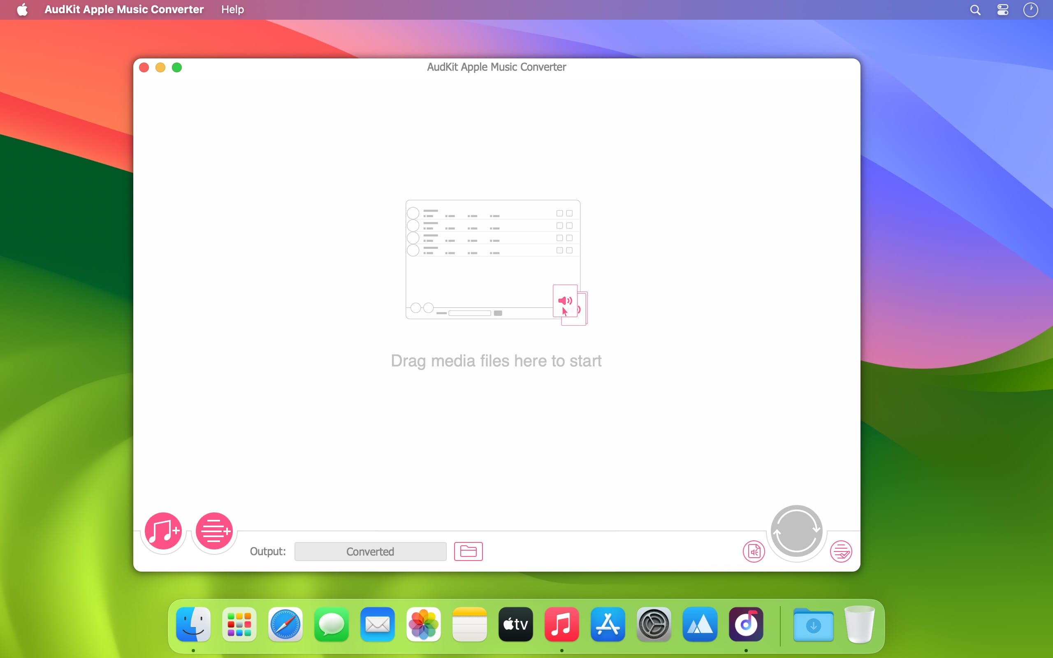Image resolution: width=1053 pixels, height=658 pixels.
Task: Open Spotlight search in menu bar
Action: tap(975, 9)
